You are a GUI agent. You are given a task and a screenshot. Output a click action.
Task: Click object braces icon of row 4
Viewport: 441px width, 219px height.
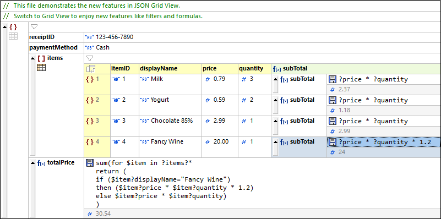pyautogui.click(x=90, y=142)
